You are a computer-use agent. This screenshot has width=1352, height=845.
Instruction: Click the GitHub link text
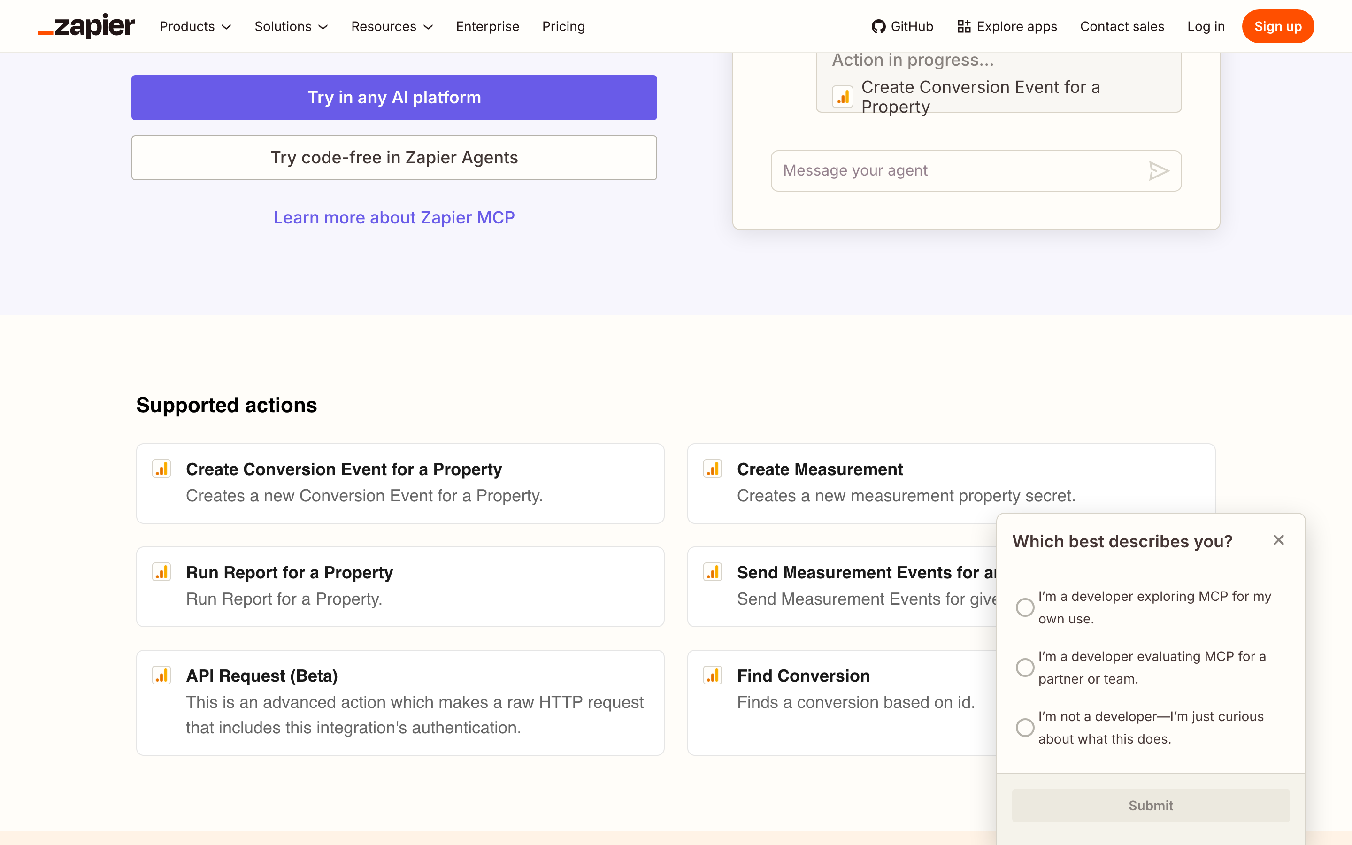pos(912,26)
